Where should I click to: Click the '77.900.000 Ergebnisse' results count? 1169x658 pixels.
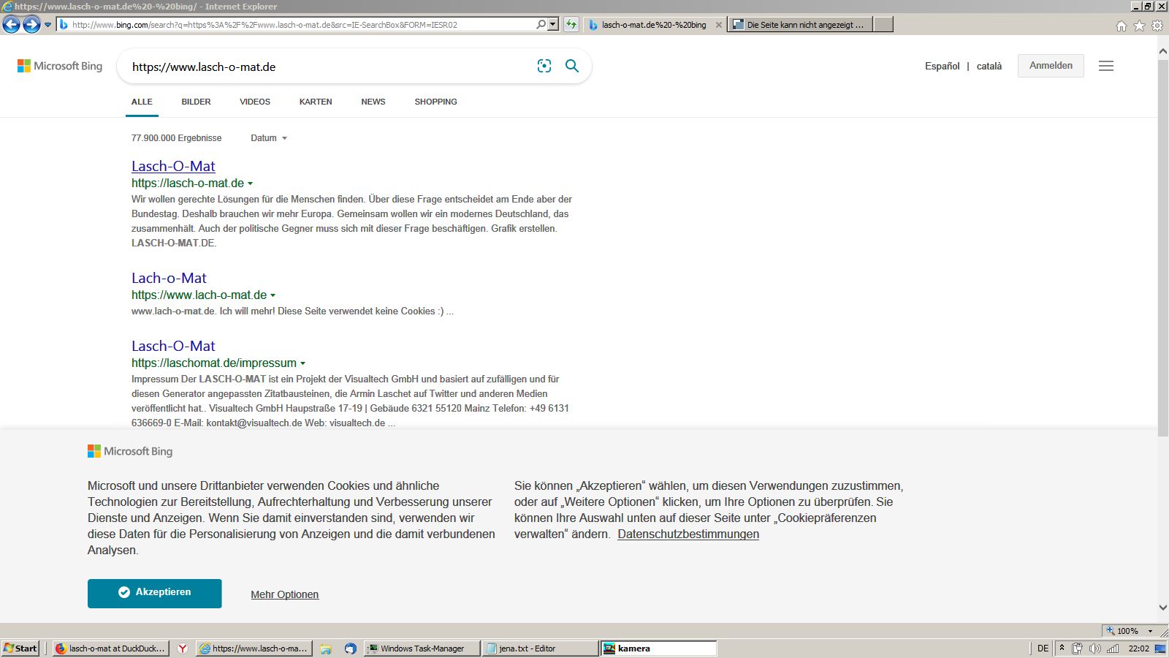pyautogui.click(x=176, y=138)
